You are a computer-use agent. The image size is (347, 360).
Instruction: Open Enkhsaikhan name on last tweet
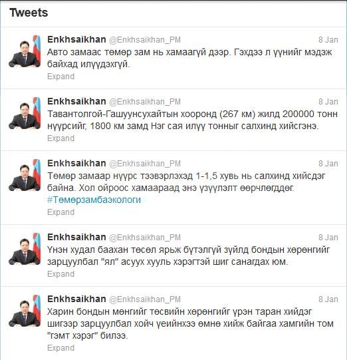point(76,299)
